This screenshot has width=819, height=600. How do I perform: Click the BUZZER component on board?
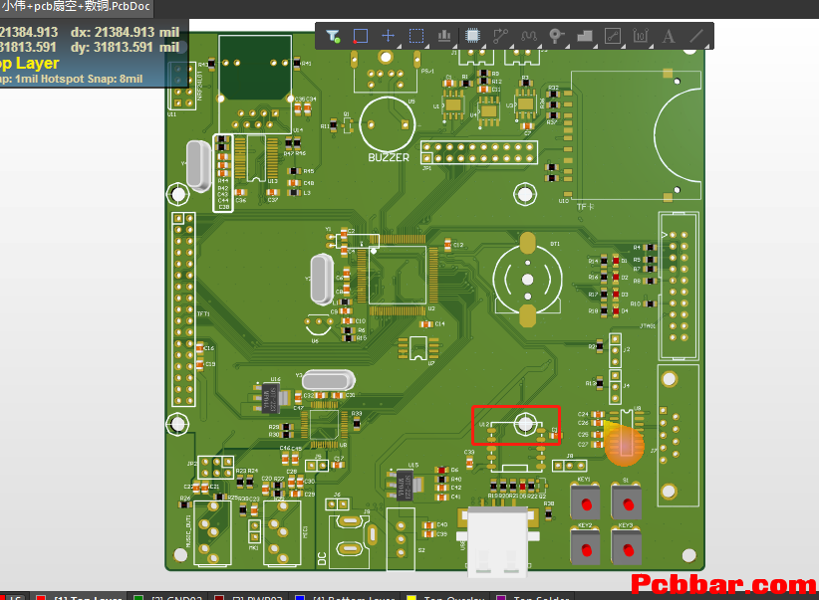(388, 124)
